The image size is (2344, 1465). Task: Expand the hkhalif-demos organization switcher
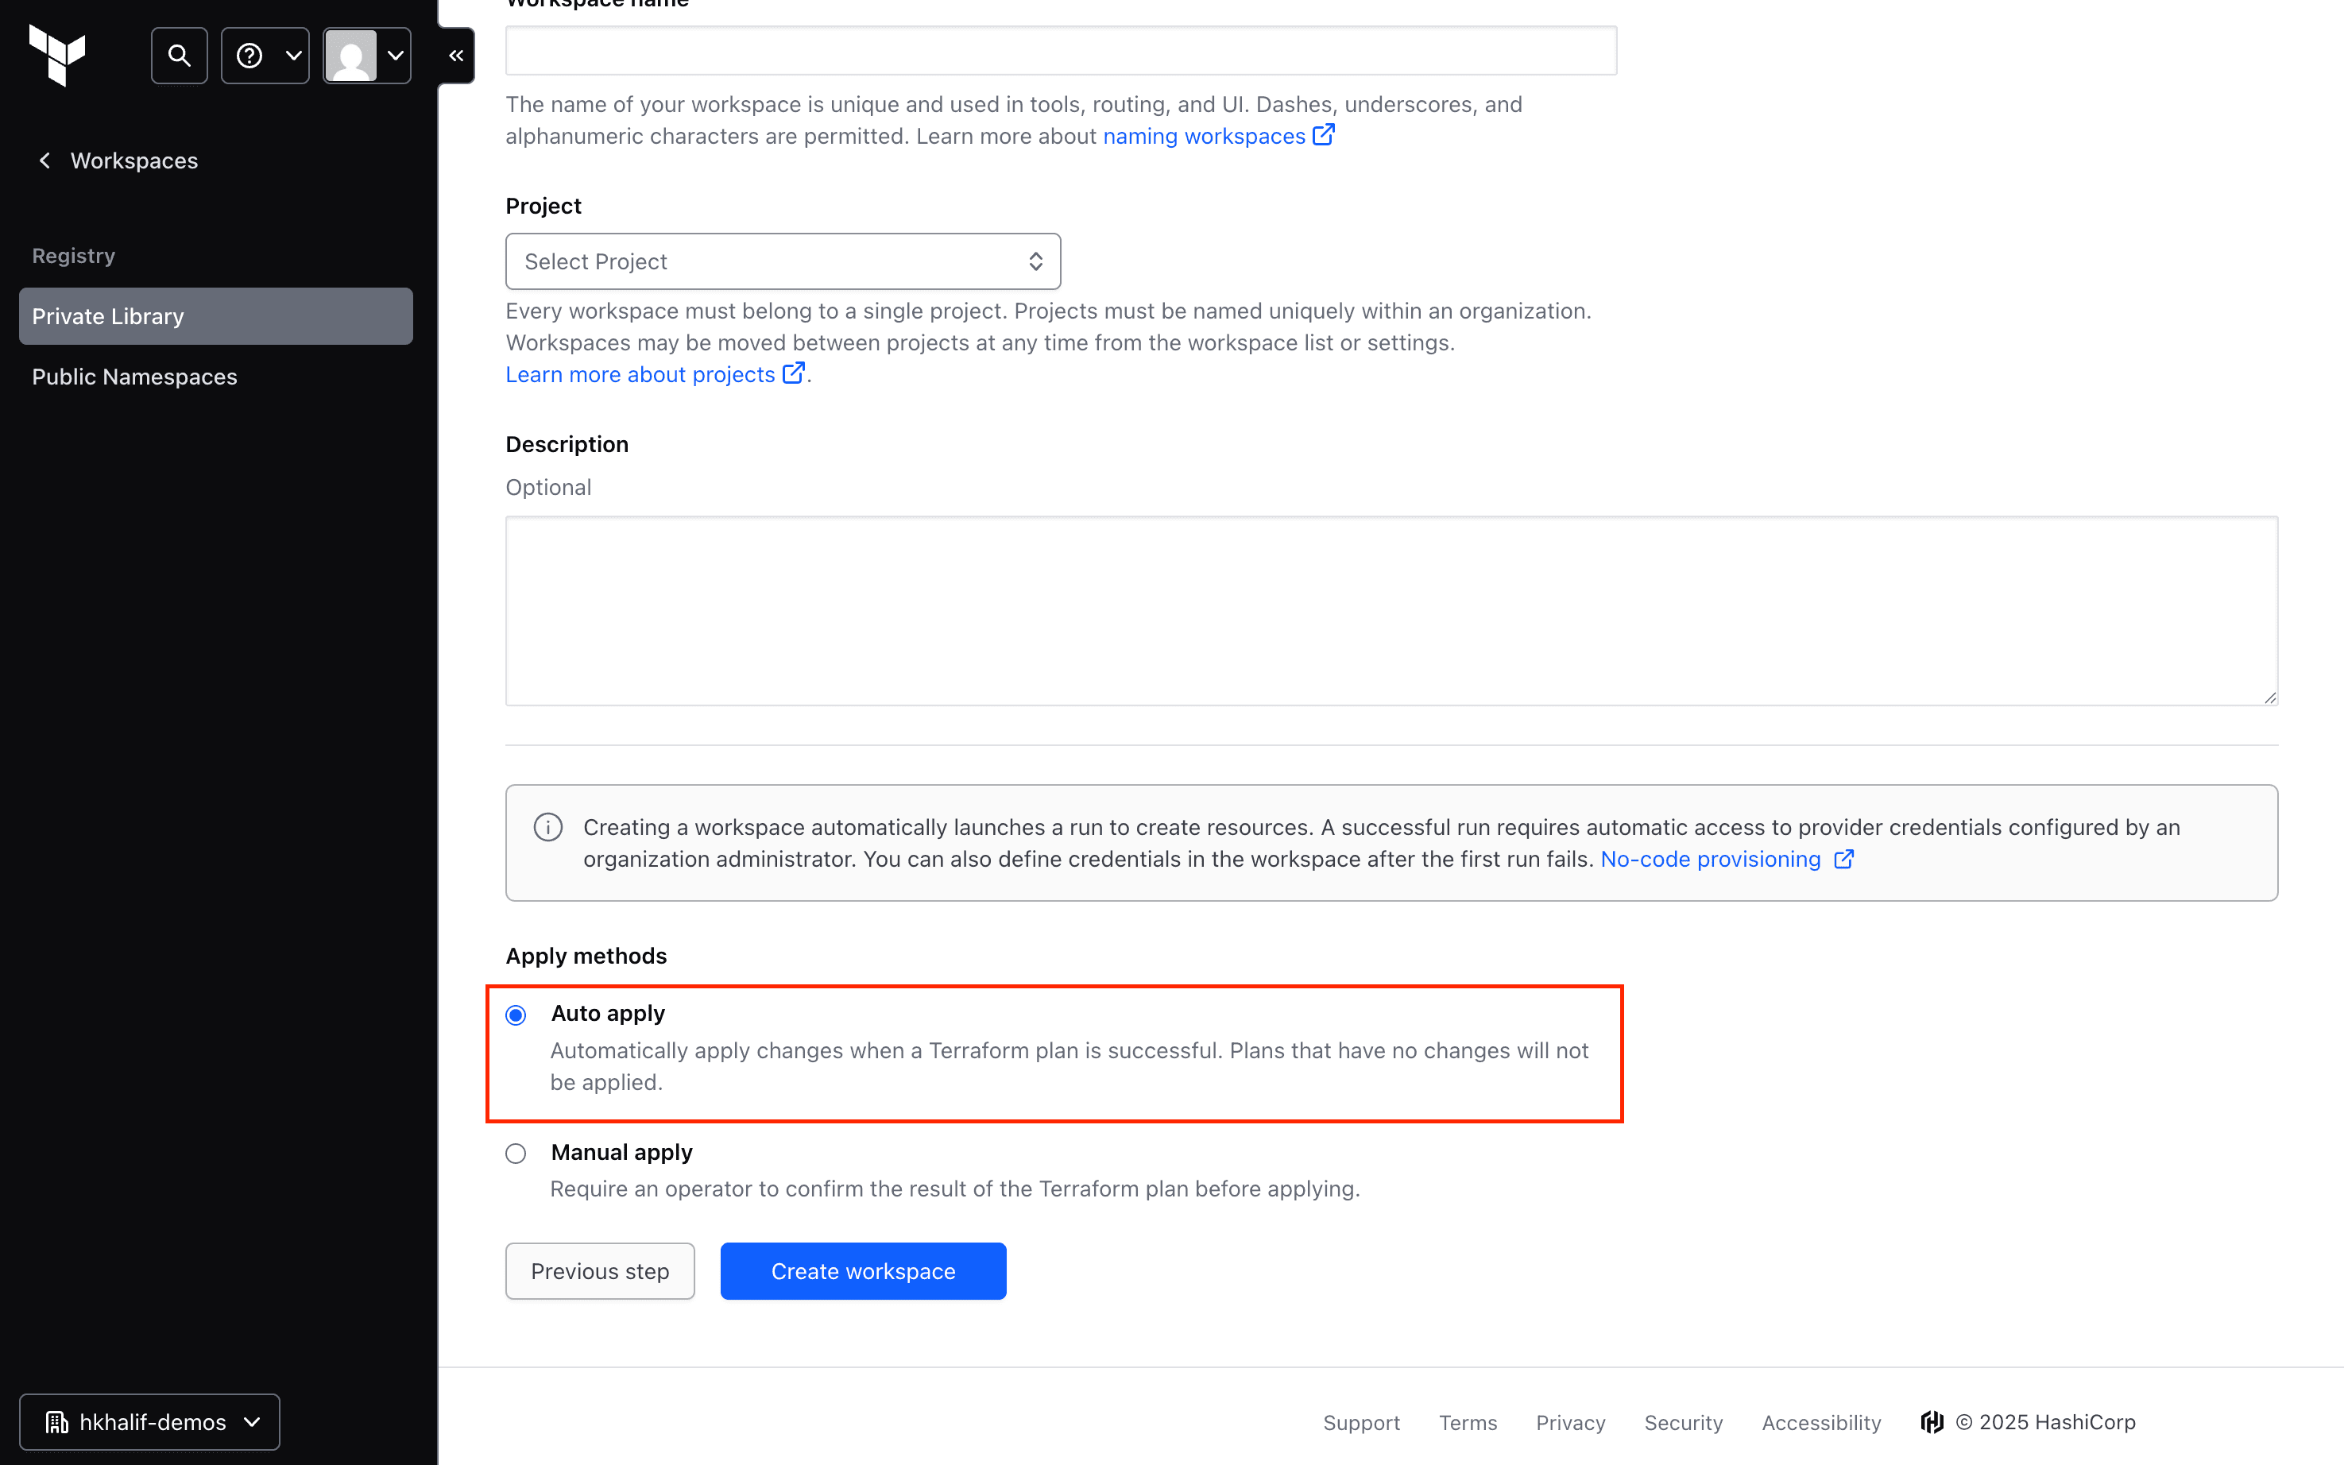[x=150, y=1421]
